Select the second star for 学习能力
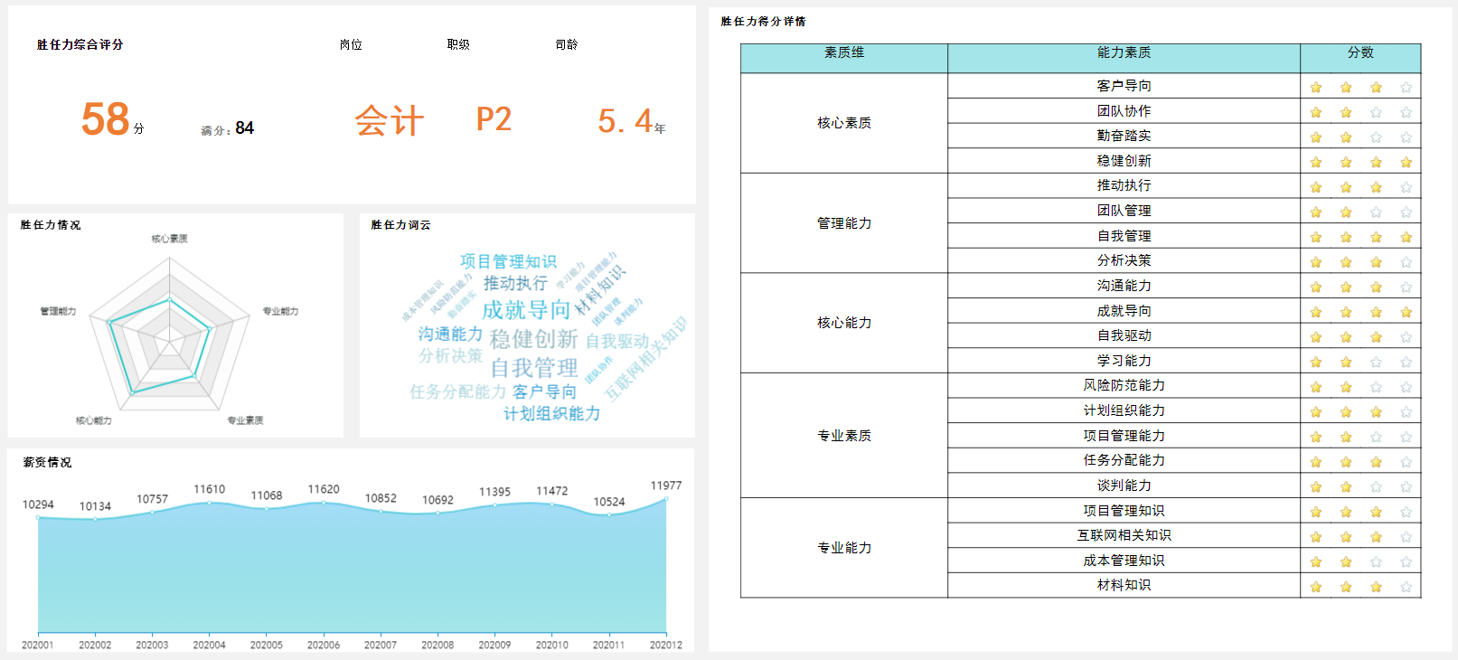1458x660 pixels. tap(1346, 363)
